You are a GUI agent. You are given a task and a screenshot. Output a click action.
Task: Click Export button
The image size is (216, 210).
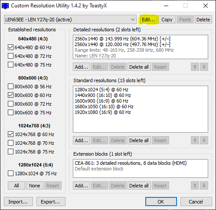tap(51, 201)
